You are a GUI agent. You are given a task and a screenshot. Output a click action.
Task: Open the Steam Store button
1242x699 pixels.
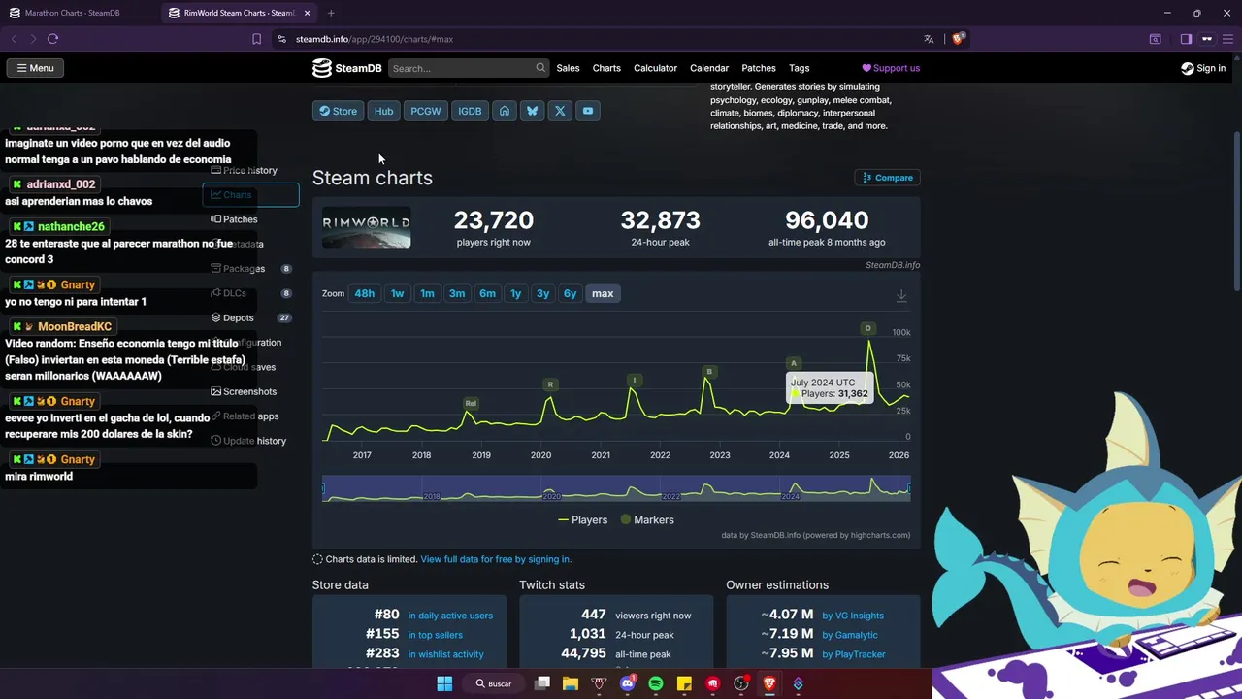click(338, 111)
